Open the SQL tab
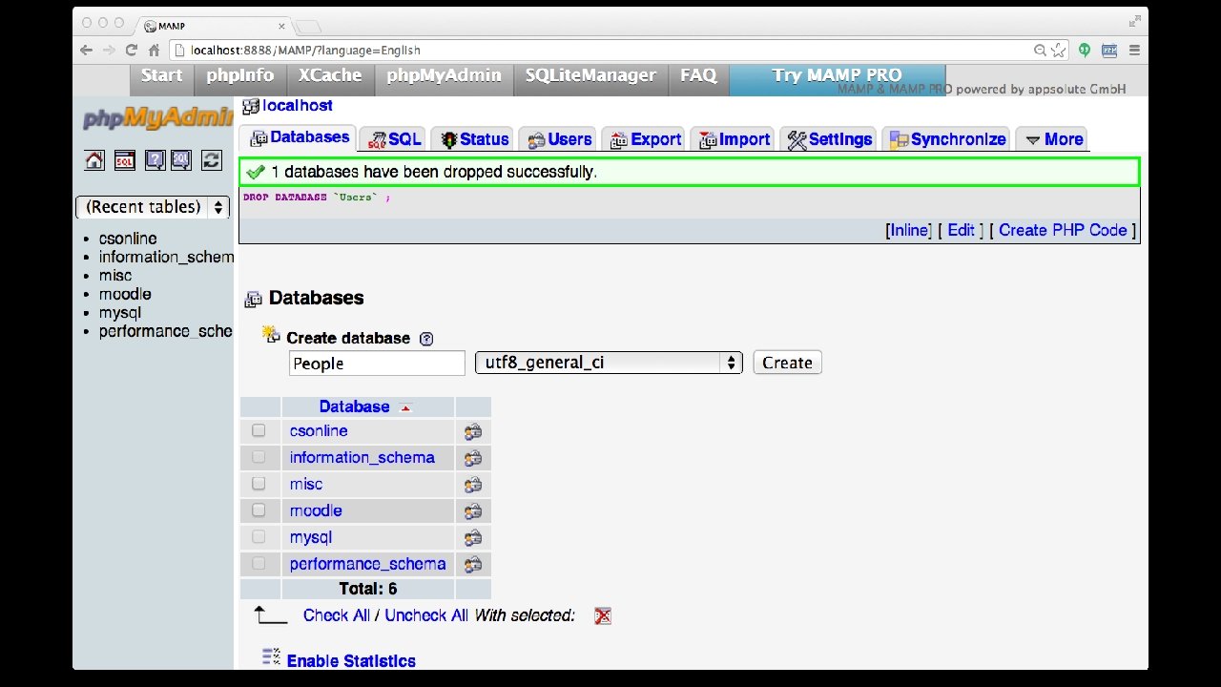This screenshot has height=687, width=1221. pyautogui.click(x=394, y=139)
